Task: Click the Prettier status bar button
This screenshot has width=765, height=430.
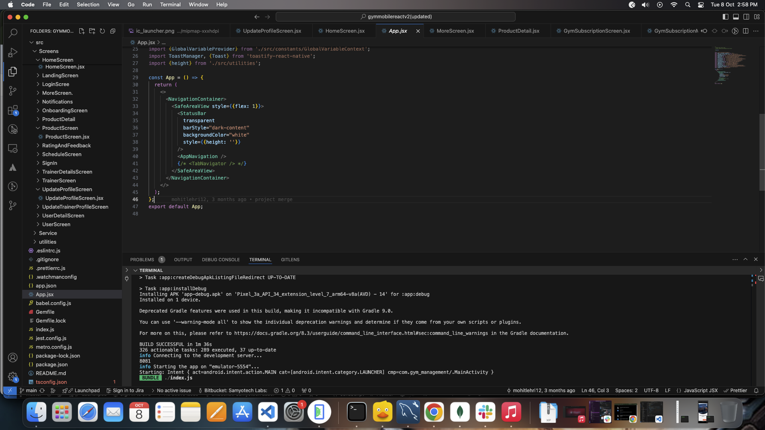Action: point(735,391)
